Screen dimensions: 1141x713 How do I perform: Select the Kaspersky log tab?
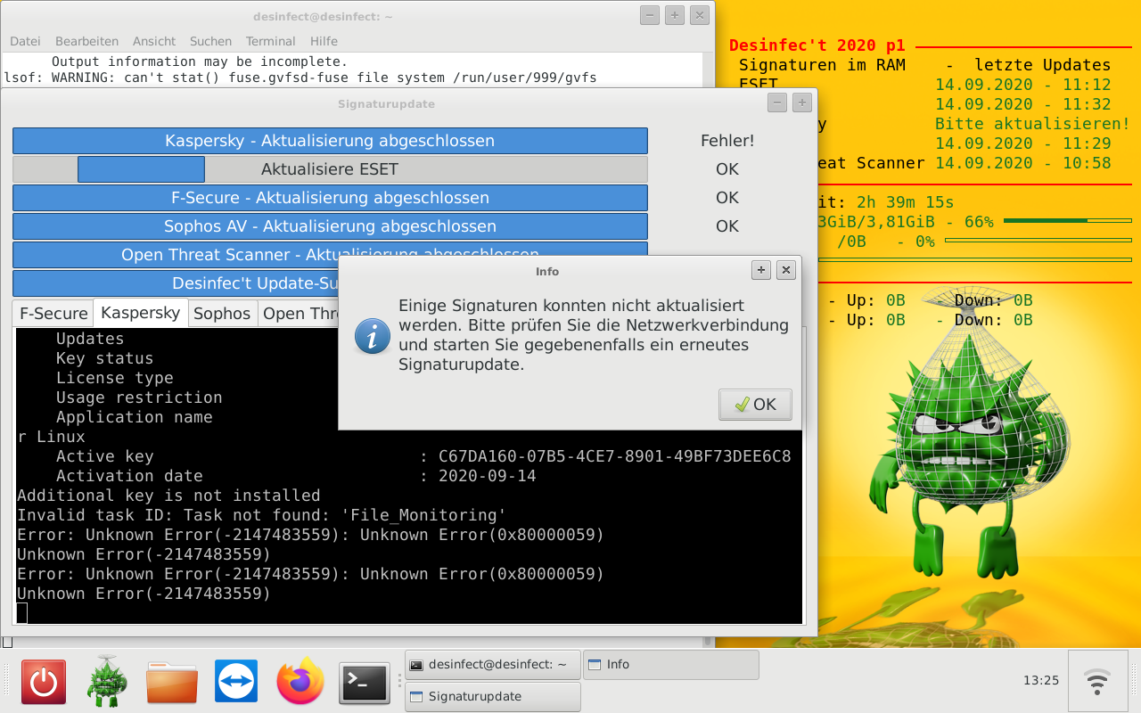point(141,313)
